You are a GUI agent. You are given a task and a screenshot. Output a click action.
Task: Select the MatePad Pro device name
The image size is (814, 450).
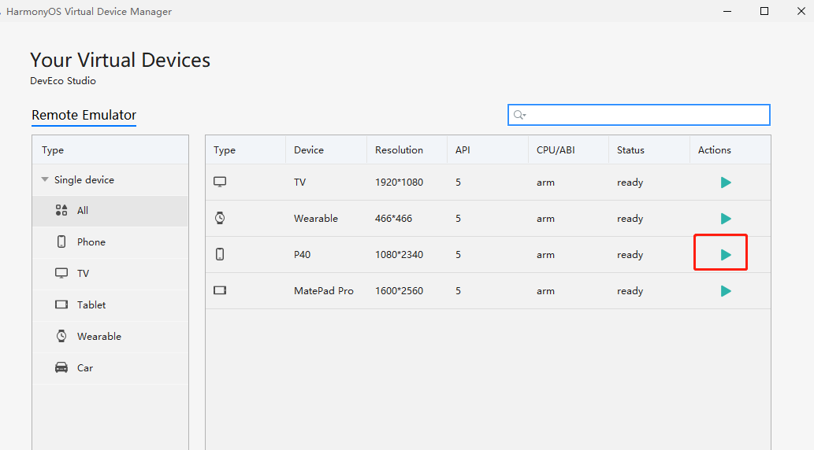click(323, 291)
